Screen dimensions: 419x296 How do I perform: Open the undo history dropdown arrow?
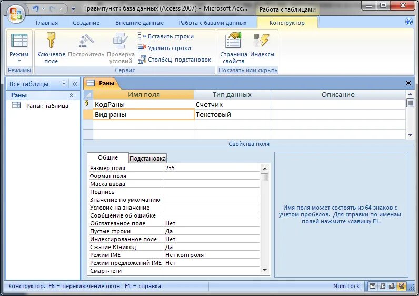point(43,9)
